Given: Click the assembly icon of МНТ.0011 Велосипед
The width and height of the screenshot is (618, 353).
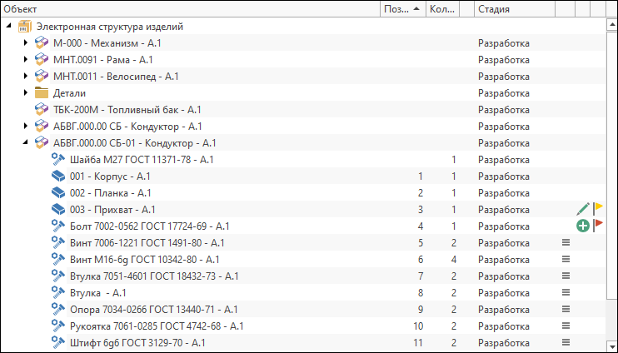Looking at the screenshot, I should click(x=41, y=77).
